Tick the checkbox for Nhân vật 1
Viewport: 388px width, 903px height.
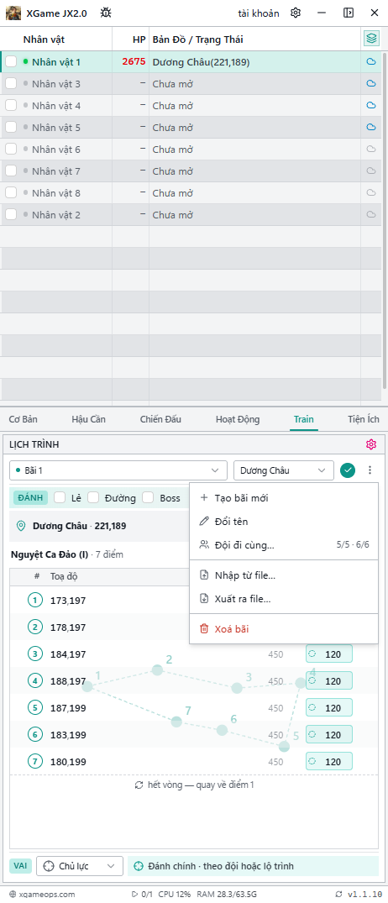pyautogui.click(x=11, y=61)
